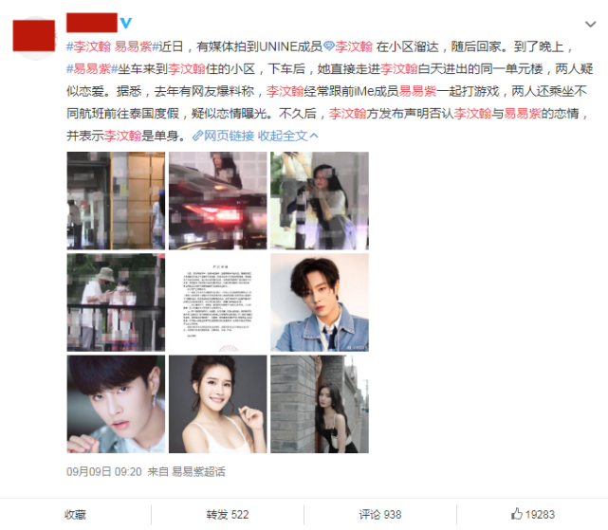Viewport: 608px width, 530px height.
Task: Click diamond icon before 李汶翰 mention
Action: (x=329, y=46)
